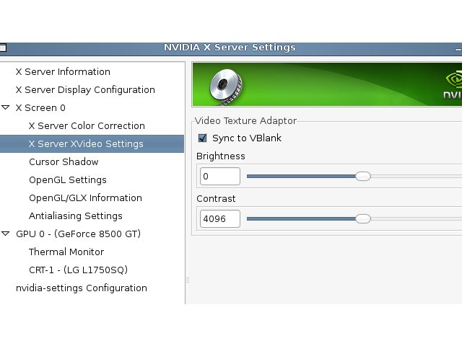Click the Contrast slider handle

pyautogui.click(x=363, y=219)
